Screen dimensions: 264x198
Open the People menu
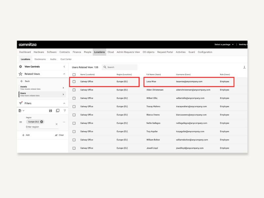pos(87,52)
